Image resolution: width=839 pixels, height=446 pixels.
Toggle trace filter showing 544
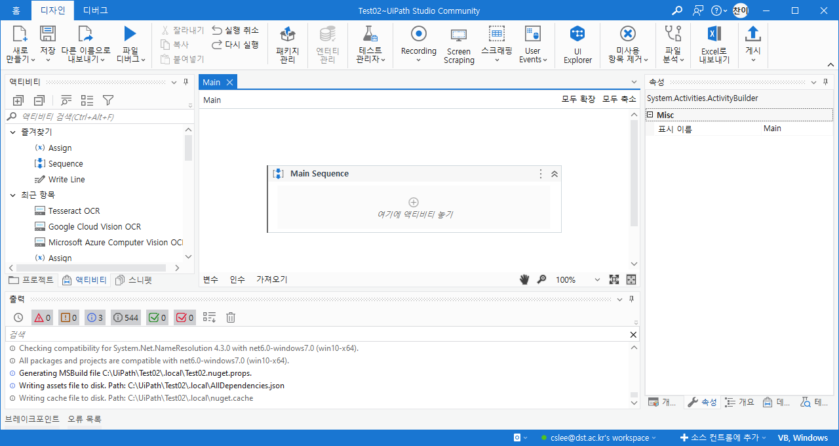click(x=126, y=317)
